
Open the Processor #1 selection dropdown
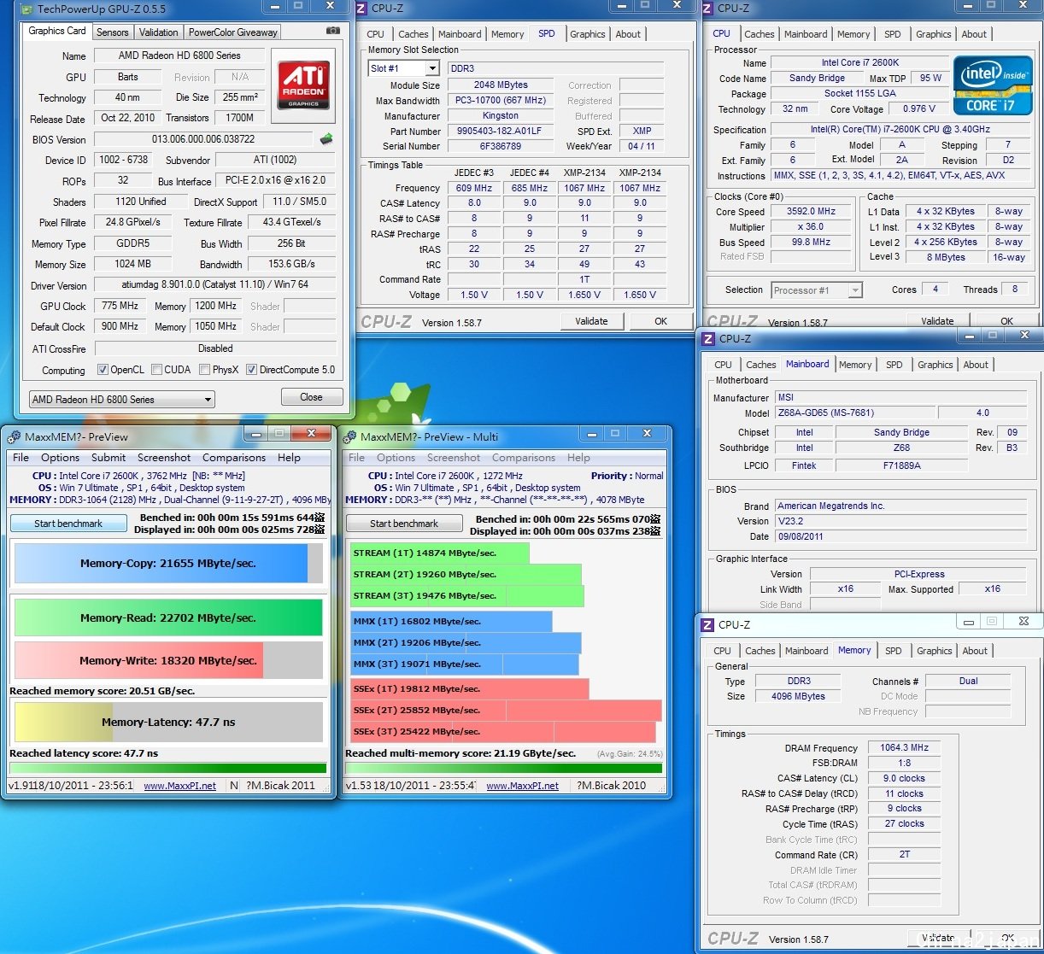tap(817, 290)
